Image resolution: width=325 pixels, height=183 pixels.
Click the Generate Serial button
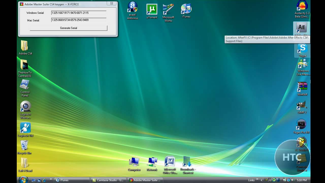69,28
